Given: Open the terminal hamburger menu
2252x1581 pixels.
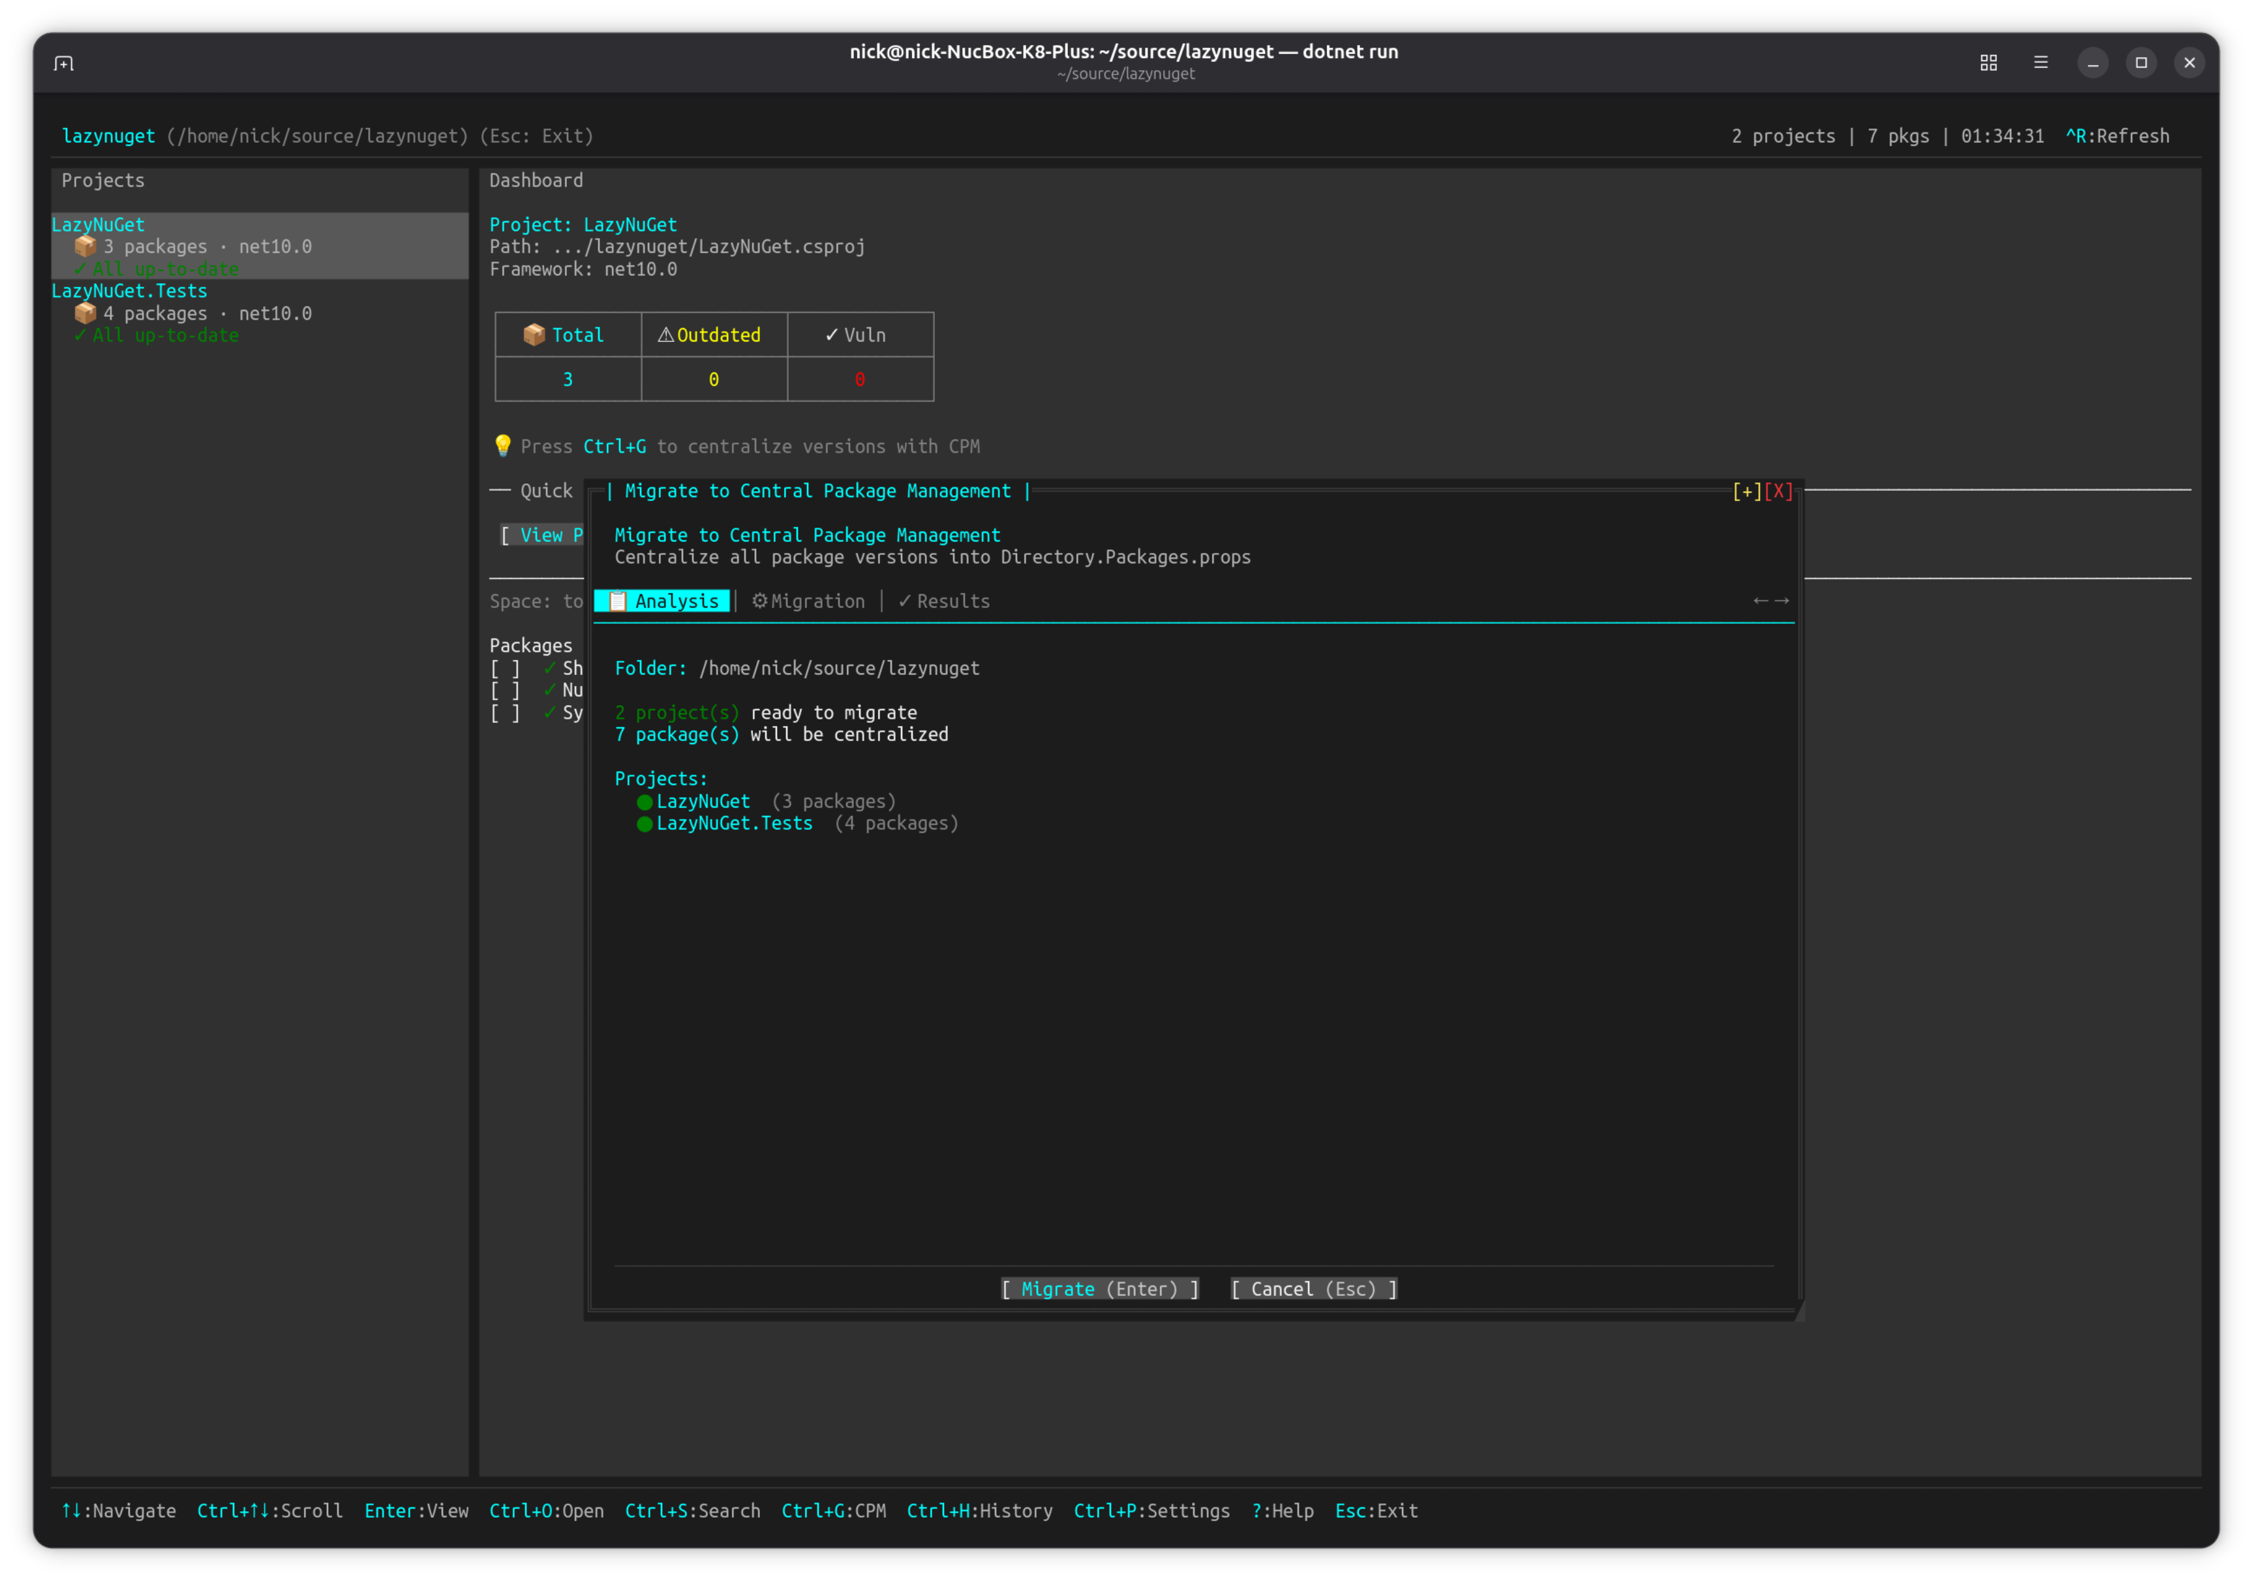Looking at the screenshot, I should (x=2040, y=63).
